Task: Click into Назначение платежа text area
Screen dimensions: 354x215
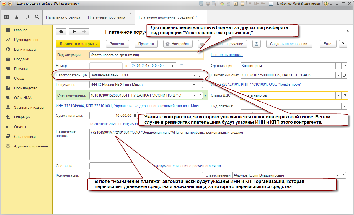Action: point(218,144)
